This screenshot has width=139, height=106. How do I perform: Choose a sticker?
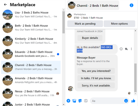pos(80,101)
